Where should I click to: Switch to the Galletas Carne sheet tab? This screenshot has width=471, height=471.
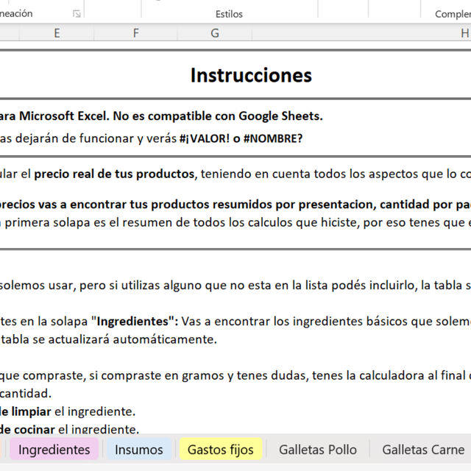coord(423,450)
